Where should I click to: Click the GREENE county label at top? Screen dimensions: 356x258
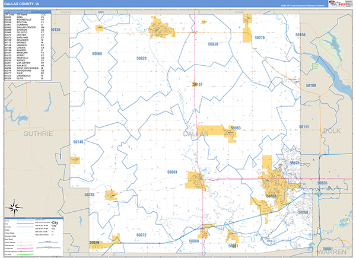(x=66, y=12)
